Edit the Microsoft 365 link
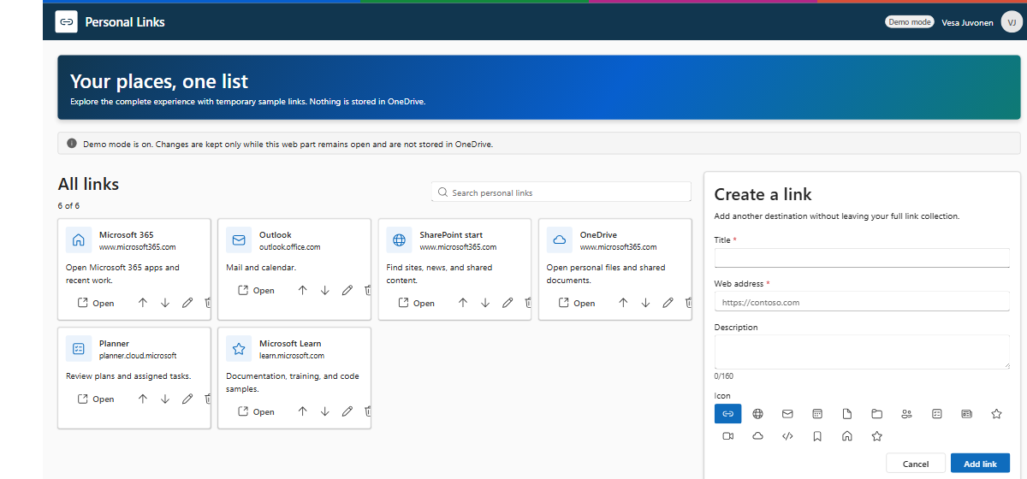Image resolution: width=1027 pixels, height=479 pixels. 187,303
